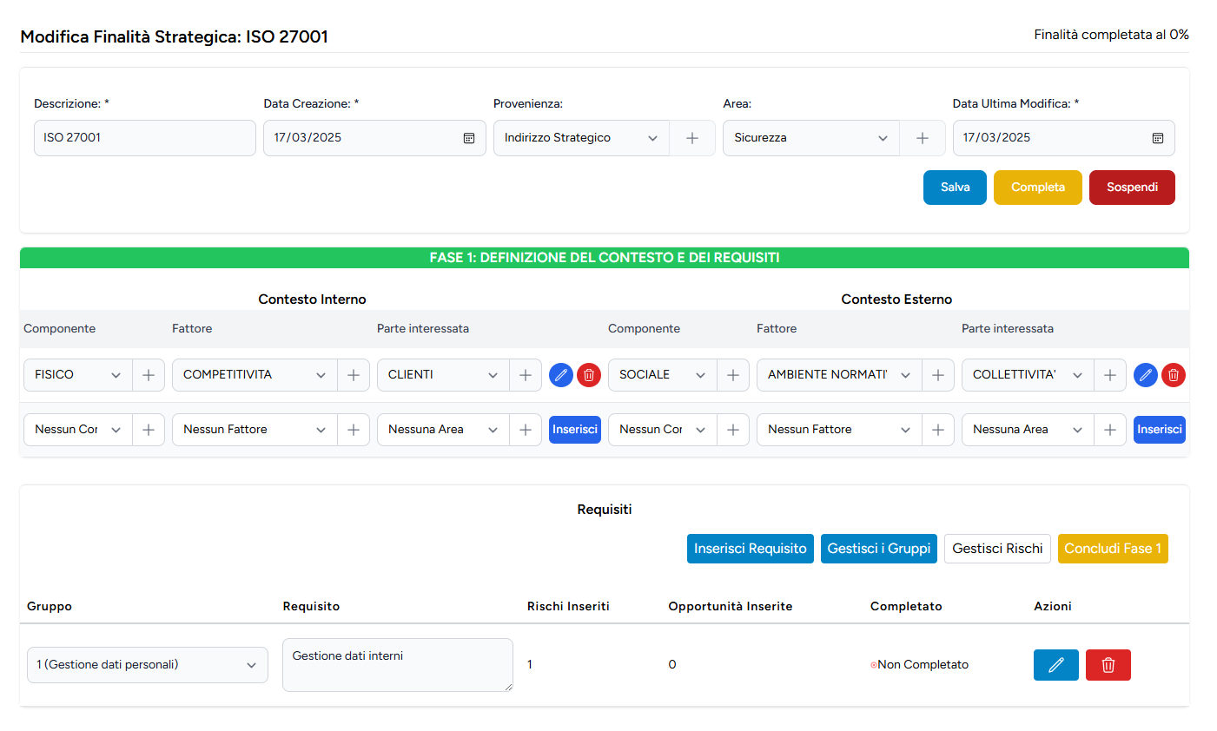Click into the Descrizione field containing ISO 27001
This screenshot has height=731, width=1217.
tap(144, 138)
